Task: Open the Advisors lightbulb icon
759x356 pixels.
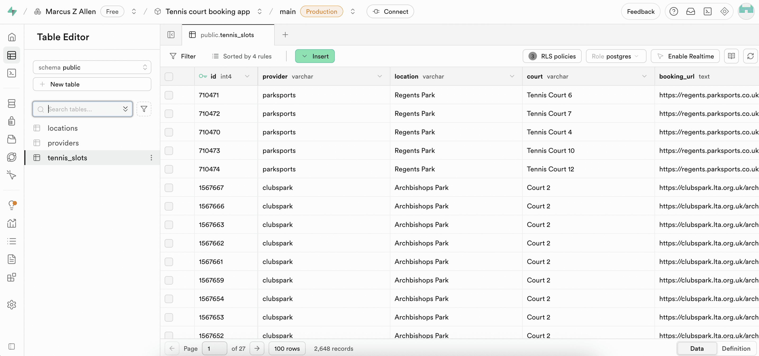Action: pos(12,205)
